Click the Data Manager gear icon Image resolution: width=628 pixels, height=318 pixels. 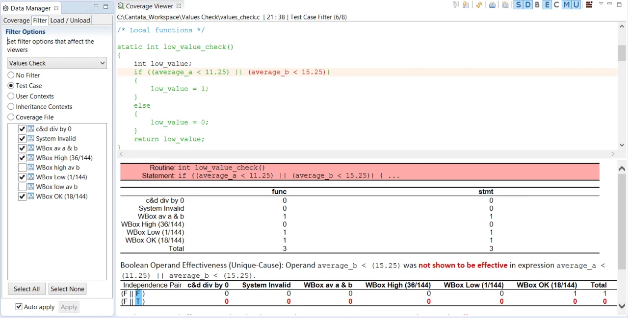pyautogui.click(x=6, y=8)
